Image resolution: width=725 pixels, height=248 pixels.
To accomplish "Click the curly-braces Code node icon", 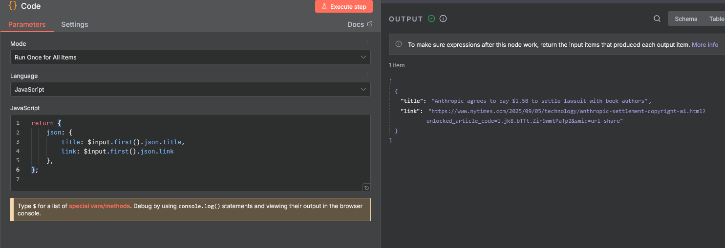I will 13,6.
